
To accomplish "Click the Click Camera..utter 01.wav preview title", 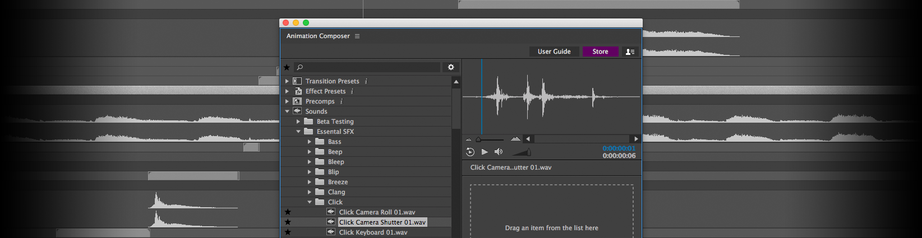I will tap(511, 167).
